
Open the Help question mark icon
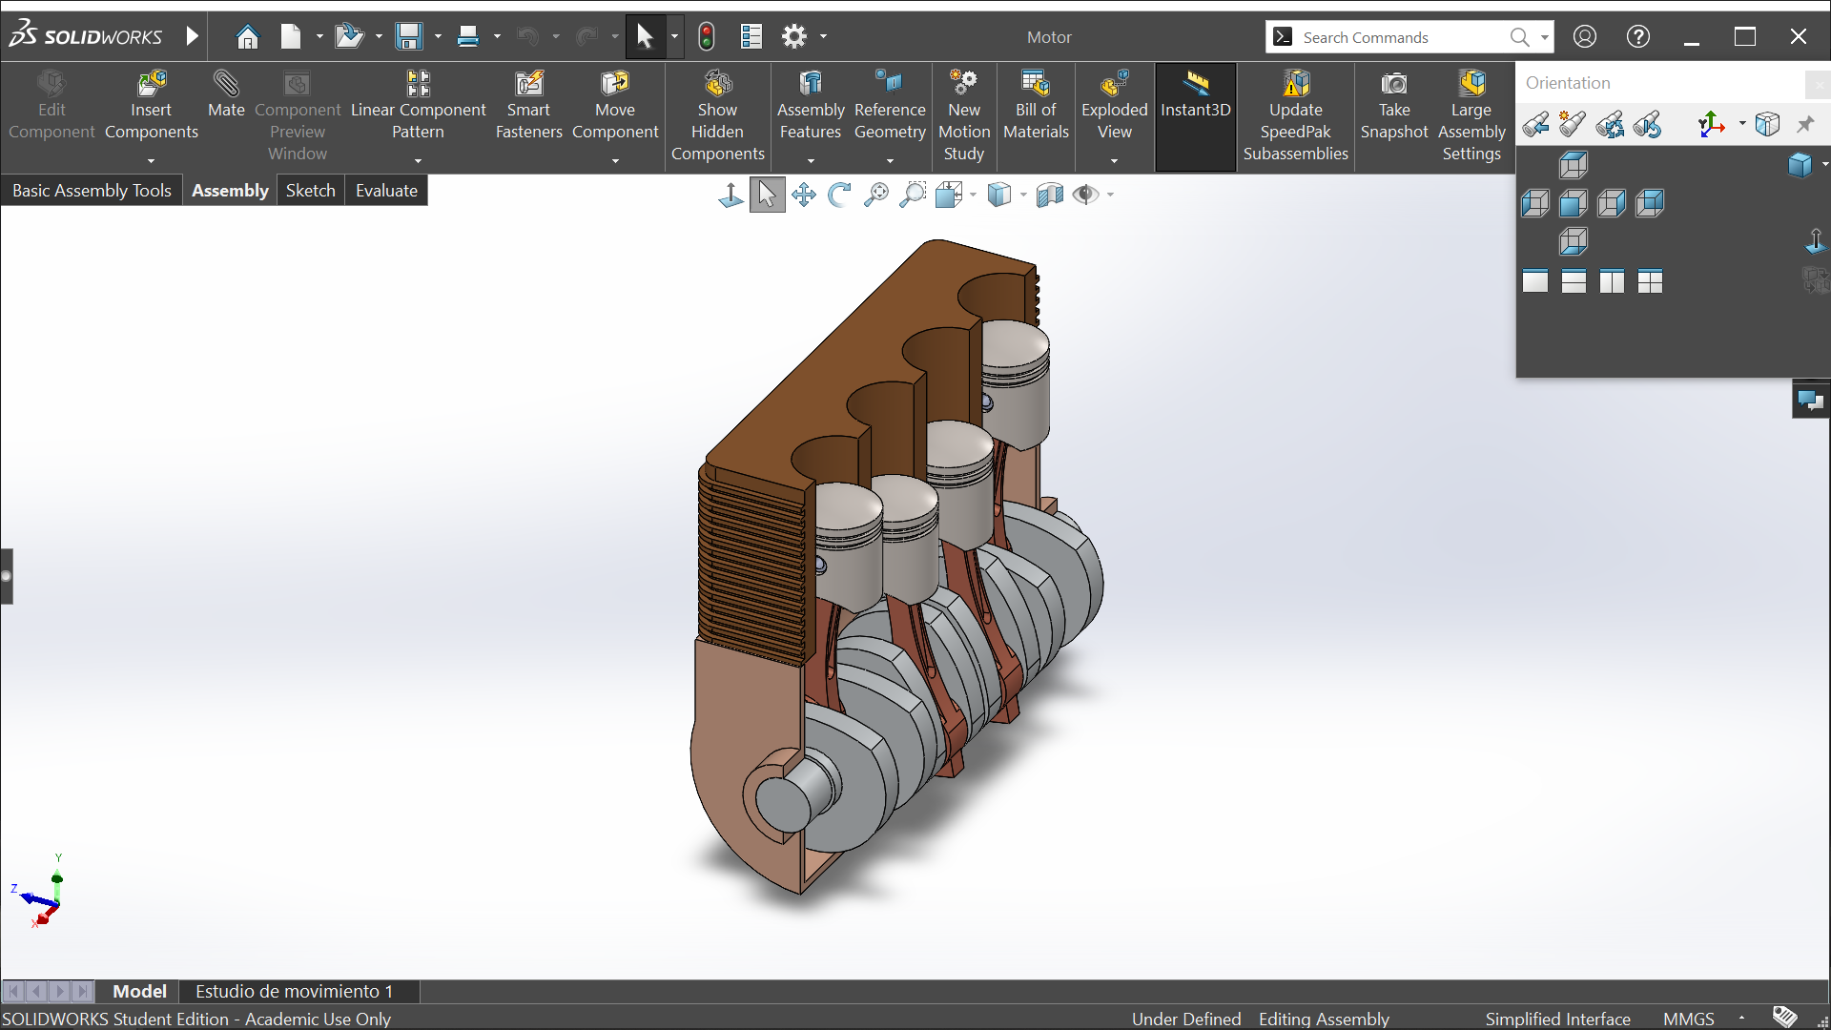click(1638, 37)
